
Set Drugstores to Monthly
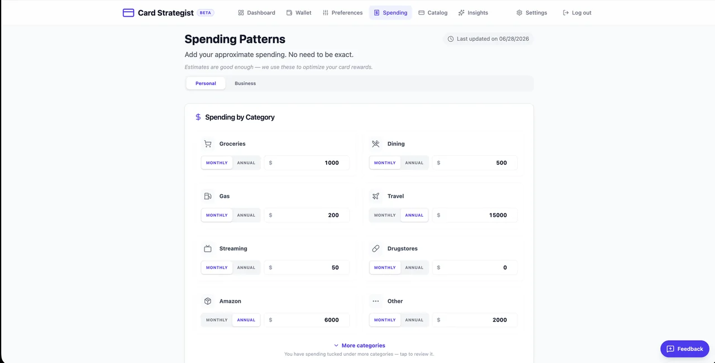(x=385, y=268)
